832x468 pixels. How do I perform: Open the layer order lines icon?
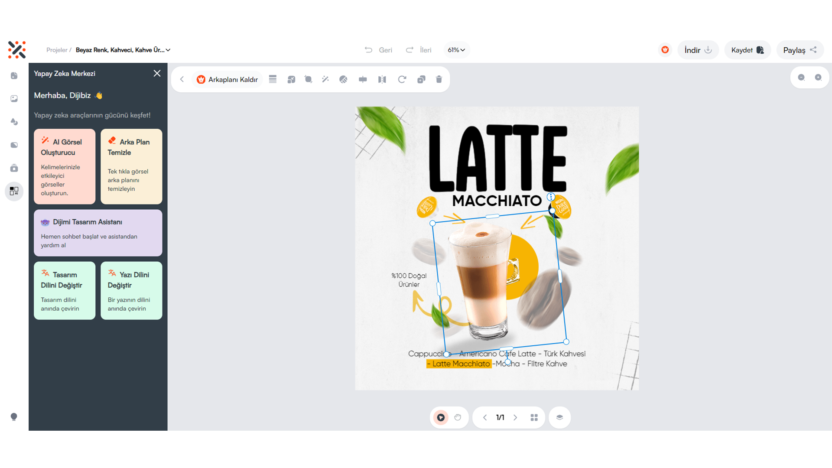coord(273,79)
